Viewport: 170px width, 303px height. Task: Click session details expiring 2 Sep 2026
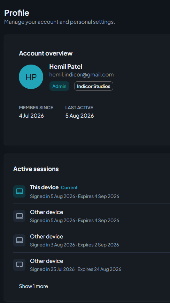pos(75,245)
